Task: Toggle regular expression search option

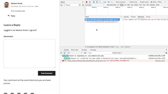Action: pos(65,5)
